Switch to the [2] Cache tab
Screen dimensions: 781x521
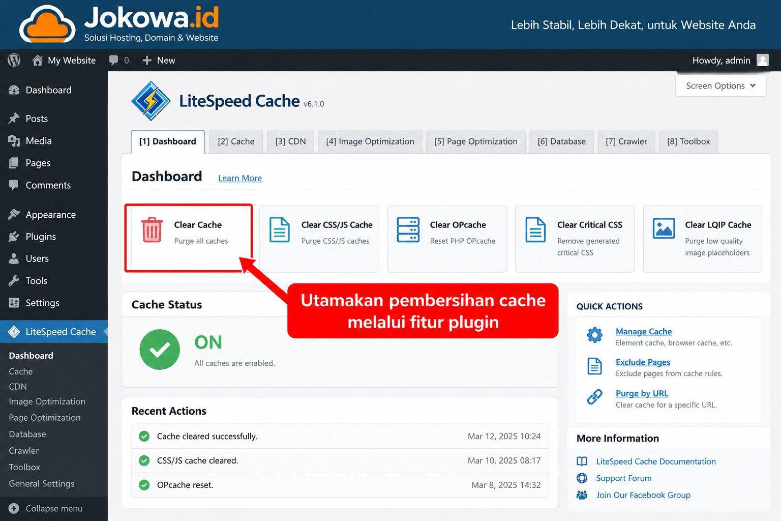click(x=236, y=141)
